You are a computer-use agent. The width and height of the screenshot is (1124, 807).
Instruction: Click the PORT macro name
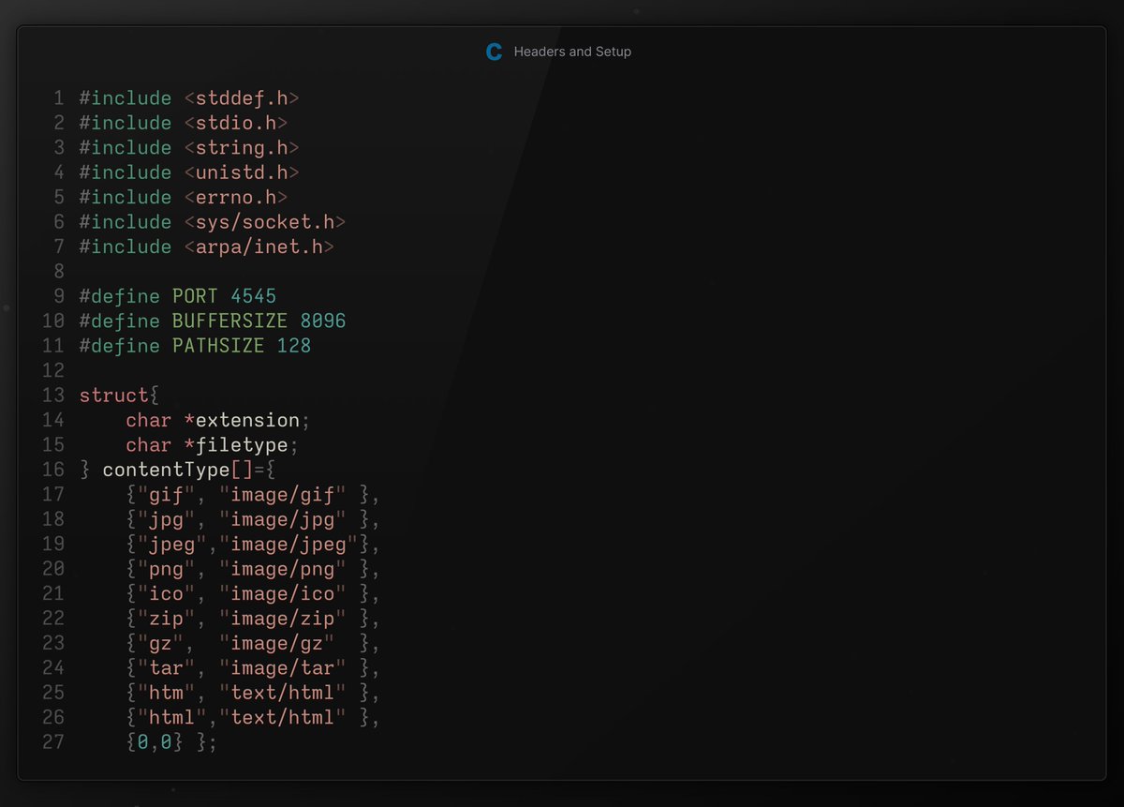click(195, 296)
